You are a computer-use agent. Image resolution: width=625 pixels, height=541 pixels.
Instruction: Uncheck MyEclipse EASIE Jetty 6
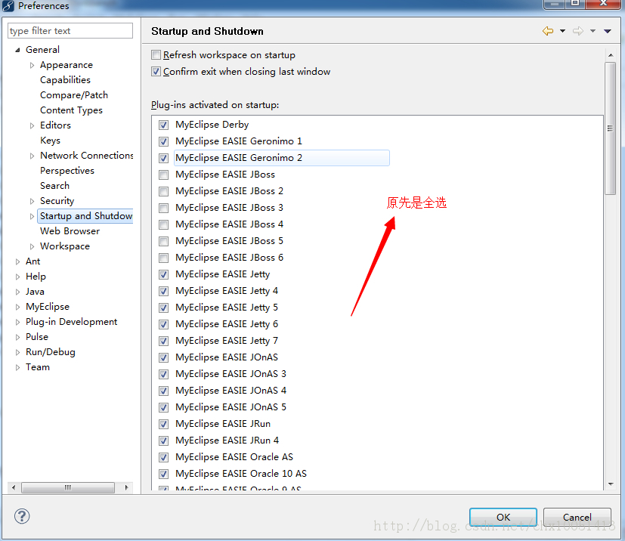click(x=163, y=324)
